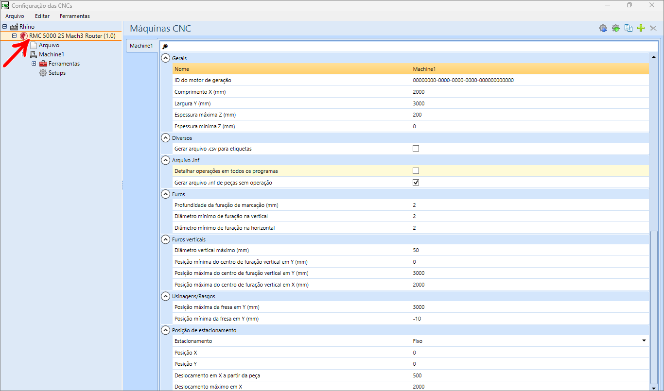The image size is (664, 391).
Task: Uncheck 'Gerar arquivo .inf de peças sem operação'
Action: point(416,183)
